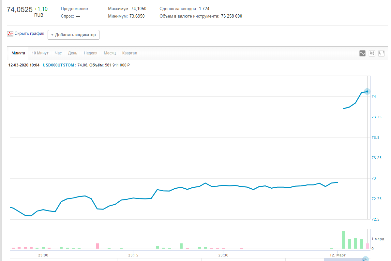Image resolution: width=391 pixels, height=261 pixels.
Task: Click the 23:30 time axis label
Action: point(223,255)
